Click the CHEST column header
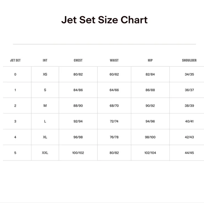The width and height of the screenshot is (204, 203). click(78, 60)
